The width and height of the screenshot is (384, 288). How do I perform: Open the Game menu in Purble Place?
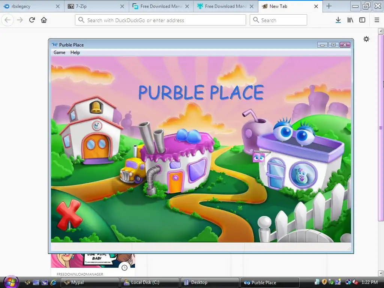(60, 52)
